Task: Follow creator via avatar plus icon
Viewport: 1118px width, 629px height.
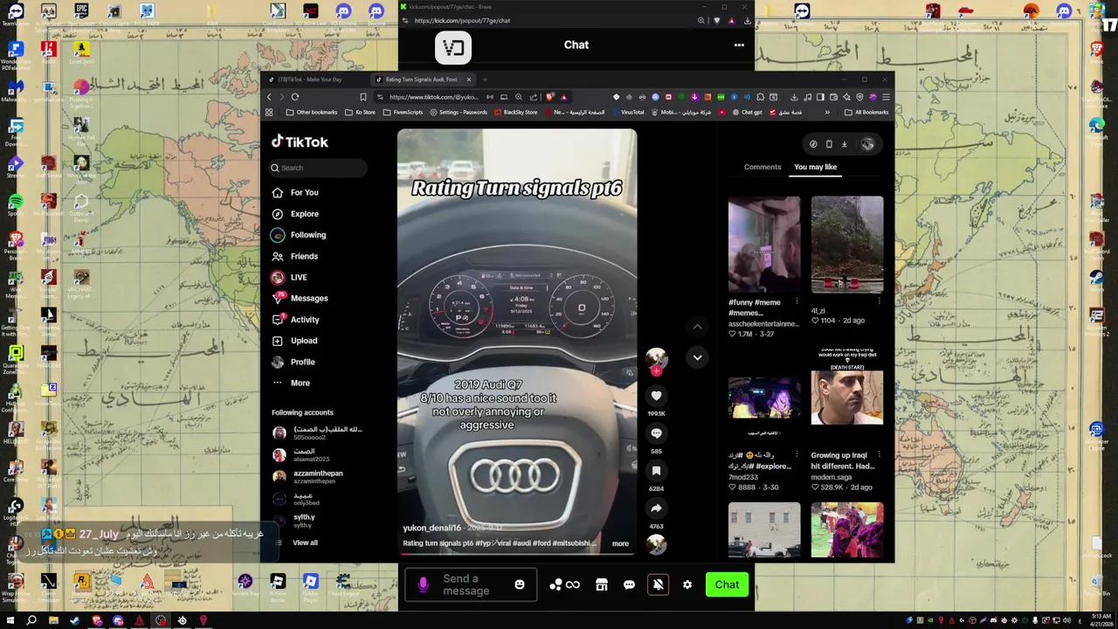Action: [656, 370]
